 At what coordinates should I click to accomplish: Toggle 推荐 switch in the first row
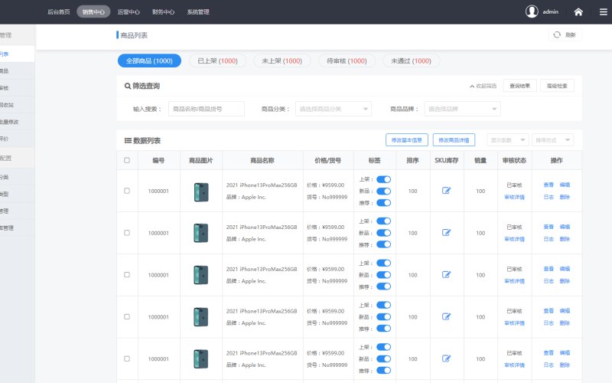pos(383,203)
